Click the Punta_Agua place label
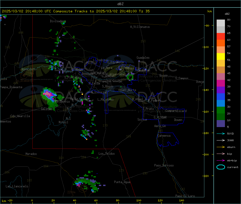The width and height of the screenshot is (241, 204). pos(122,182)
